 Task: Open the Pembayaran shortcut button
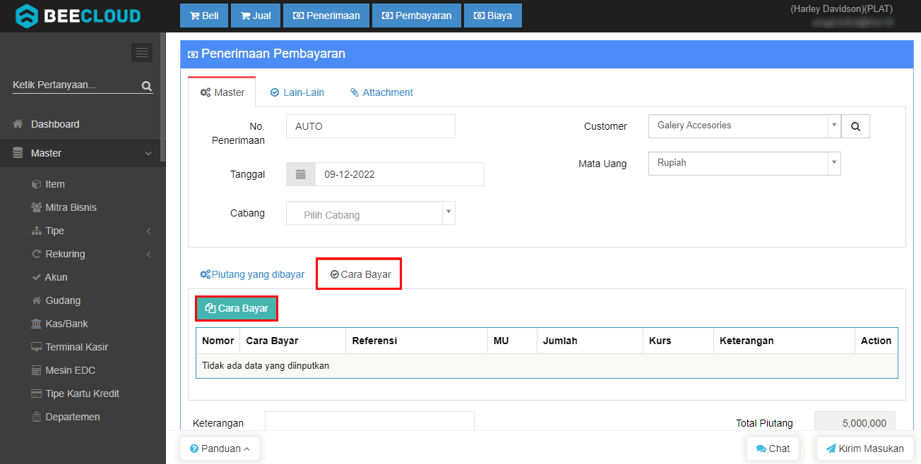(x=417, y=16)
